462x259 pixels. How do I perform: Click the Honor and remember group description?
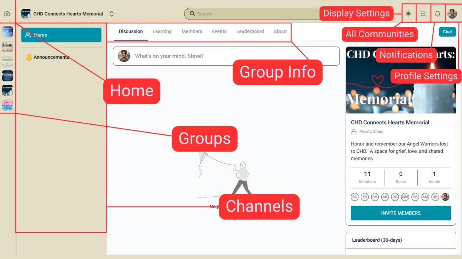400,151
